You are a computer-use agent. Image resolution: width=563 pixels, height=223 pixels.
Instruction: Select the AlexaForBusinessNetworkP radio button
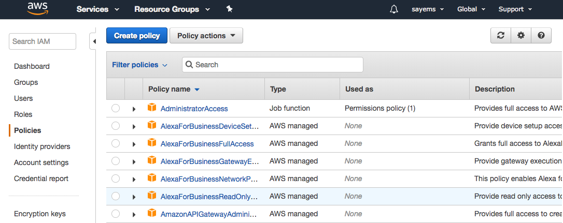(x=116, y=179)
